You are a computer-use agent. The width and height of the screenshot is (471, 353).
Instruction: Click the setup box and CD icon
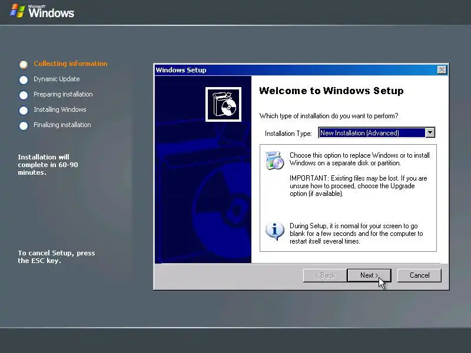(223, 104)
